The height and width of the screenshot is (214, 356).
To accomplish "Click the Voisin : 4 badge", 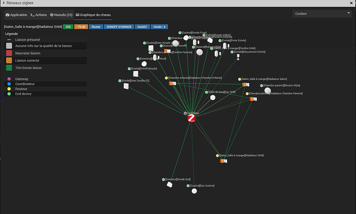I will click(x=159, y=27).
